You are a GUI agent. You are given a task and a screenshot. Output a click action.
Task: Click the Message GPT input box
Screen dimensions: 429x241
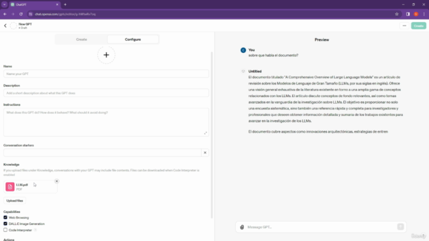coord(321,227)
